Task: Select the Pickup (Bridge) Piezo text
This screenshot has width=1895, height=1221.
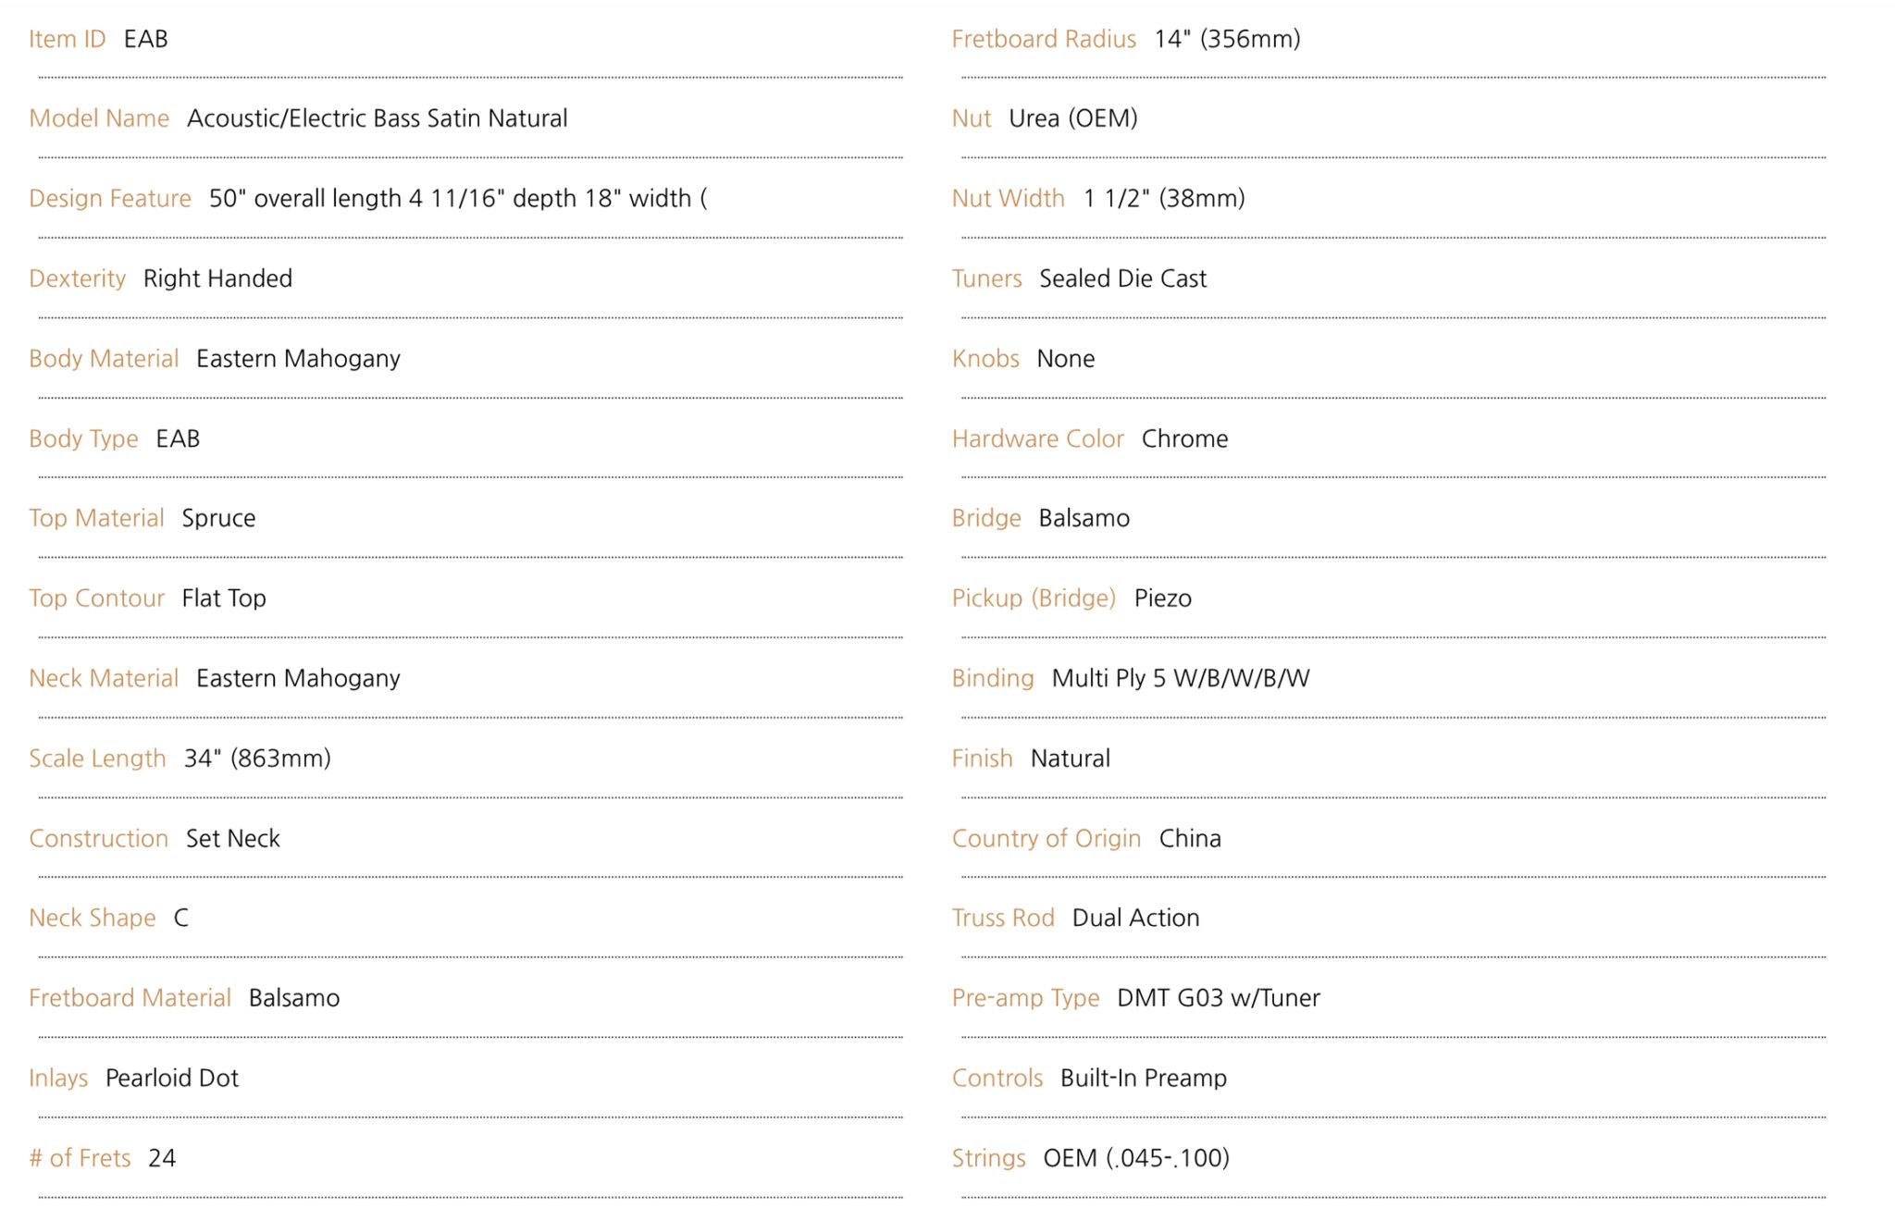Action: [1162, 598]
